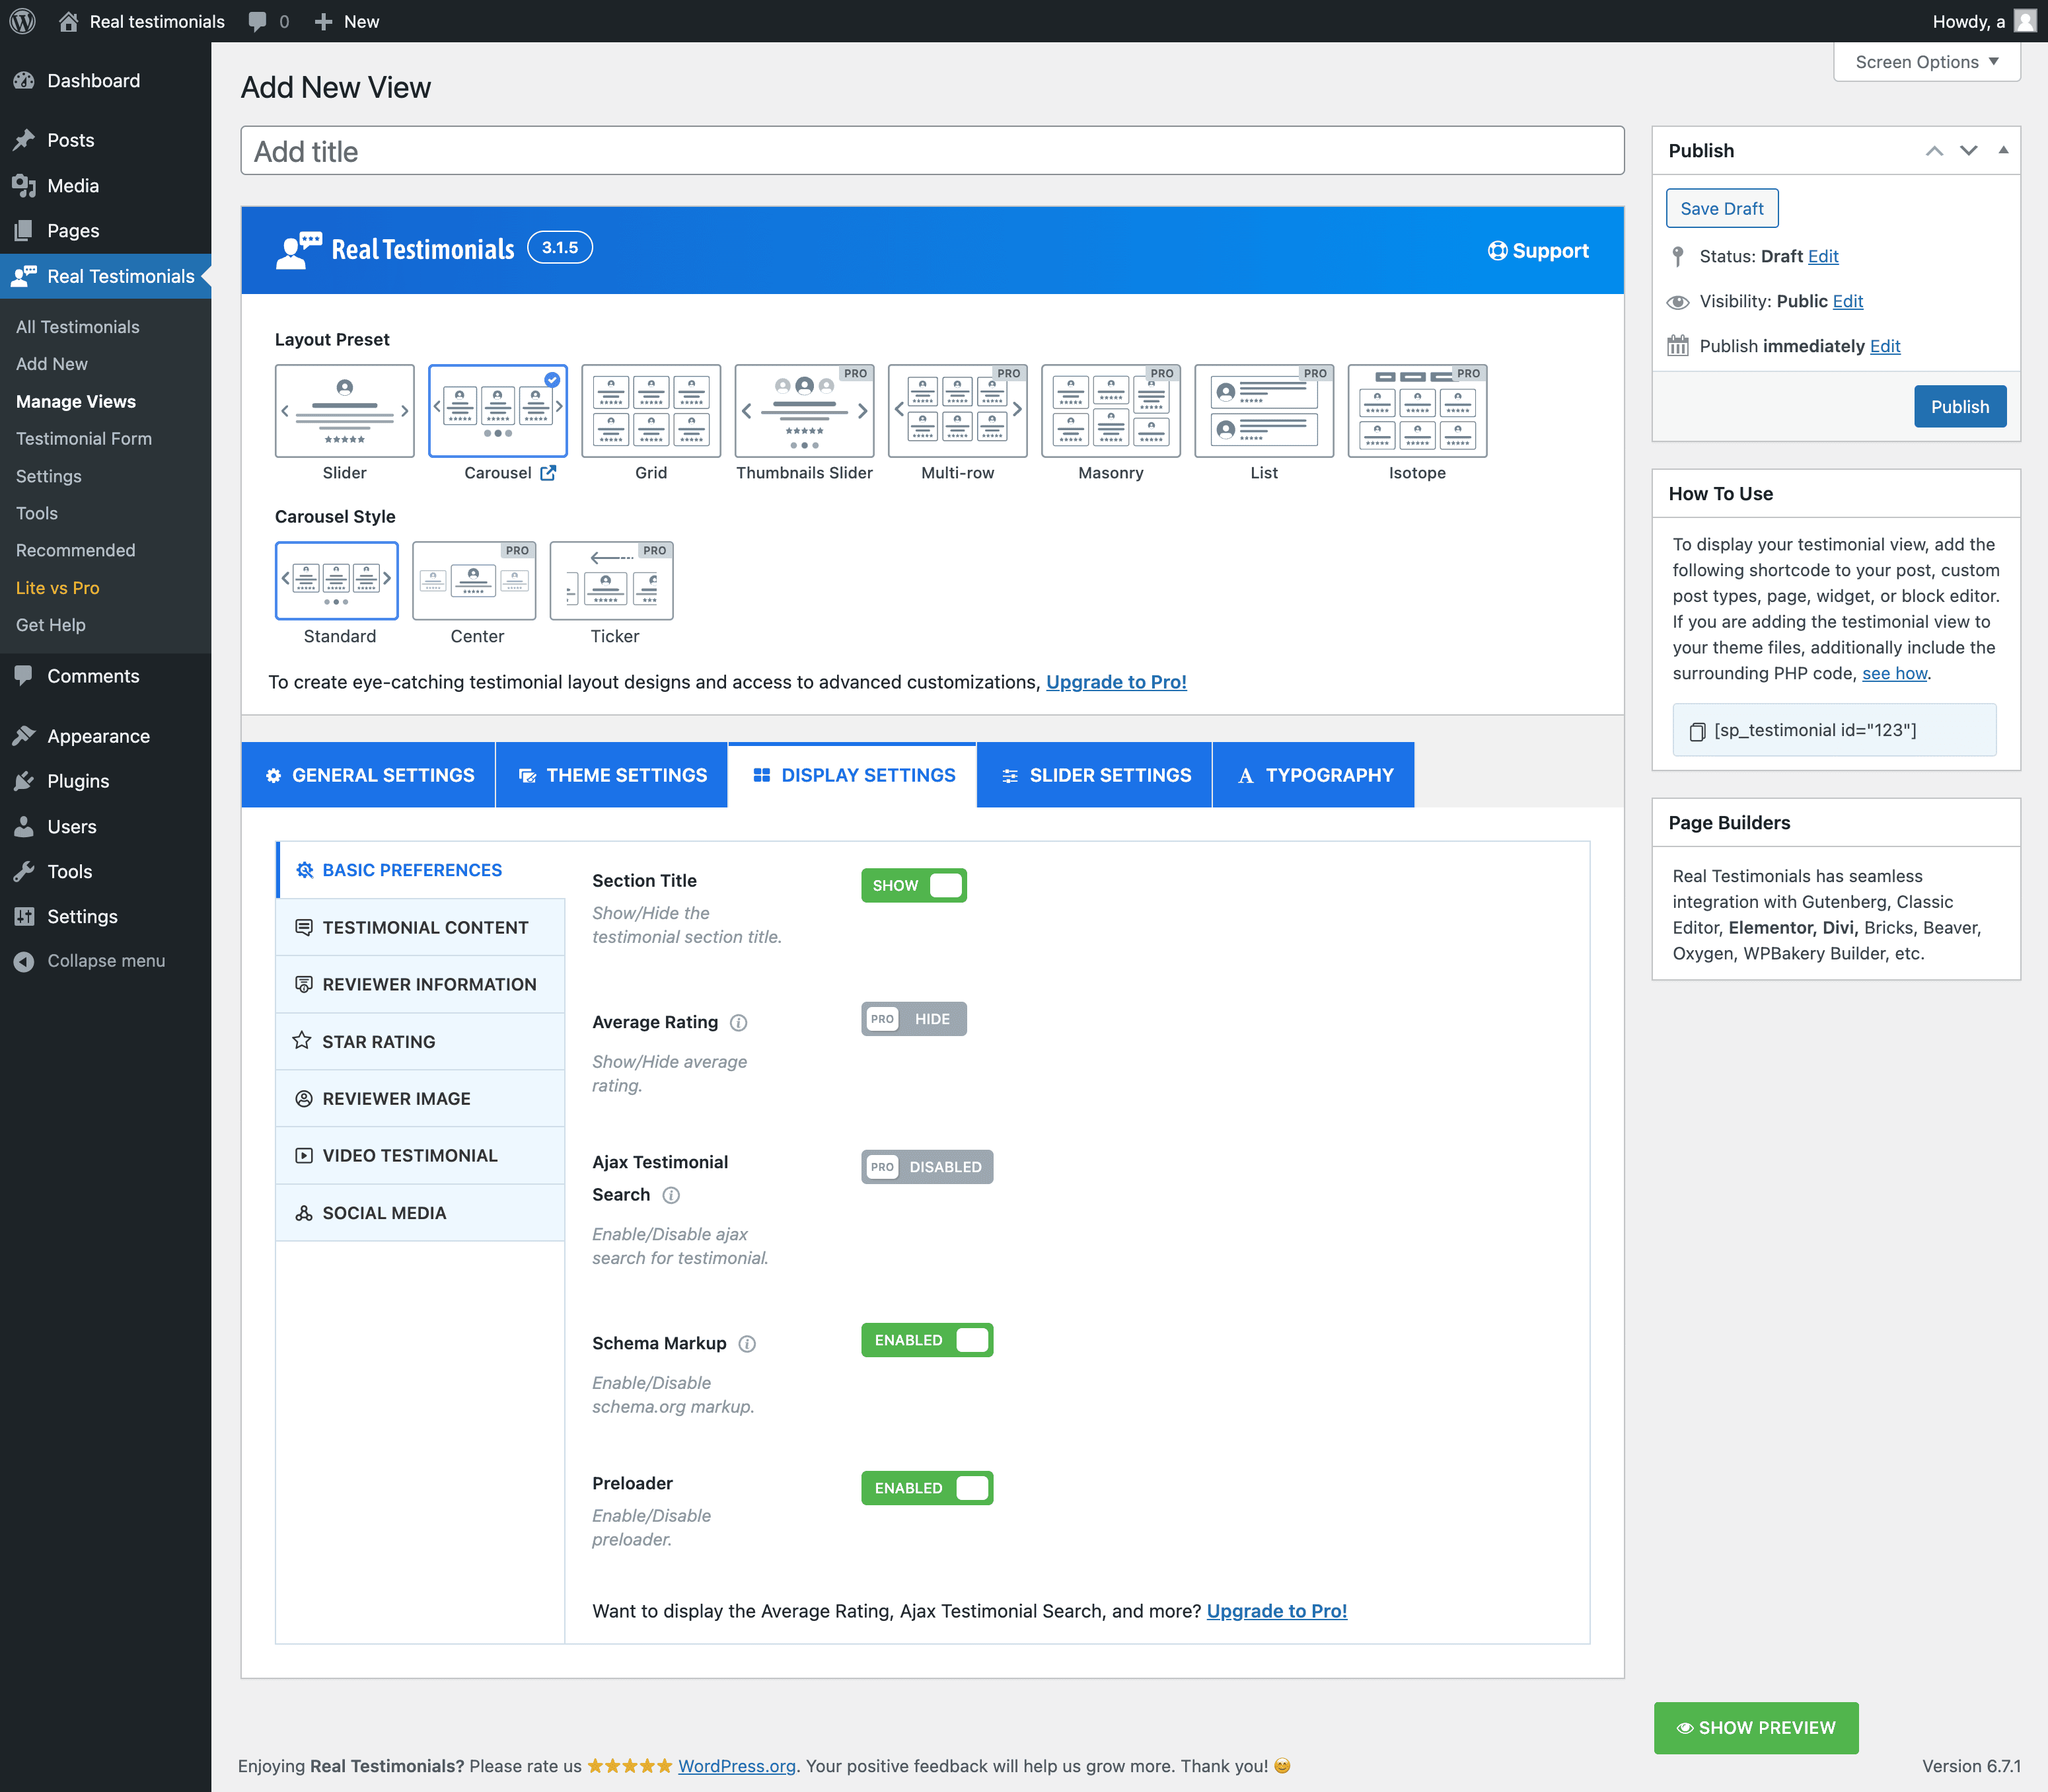2048x1792 pixels.
Task: Open the Reviewer Information section
Action: click(x=420, y=984)
